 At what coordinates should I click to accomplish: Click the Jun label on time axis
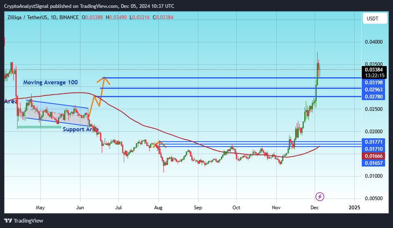pos(80,208)
